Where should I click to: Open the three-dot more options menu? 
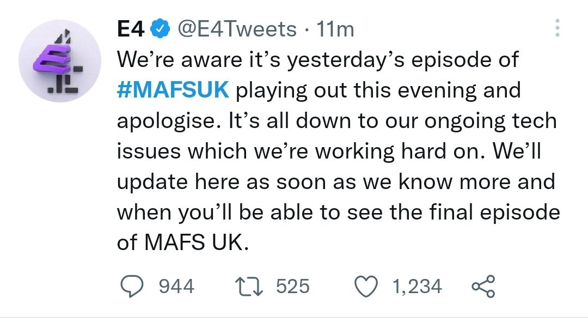[558, 28]
